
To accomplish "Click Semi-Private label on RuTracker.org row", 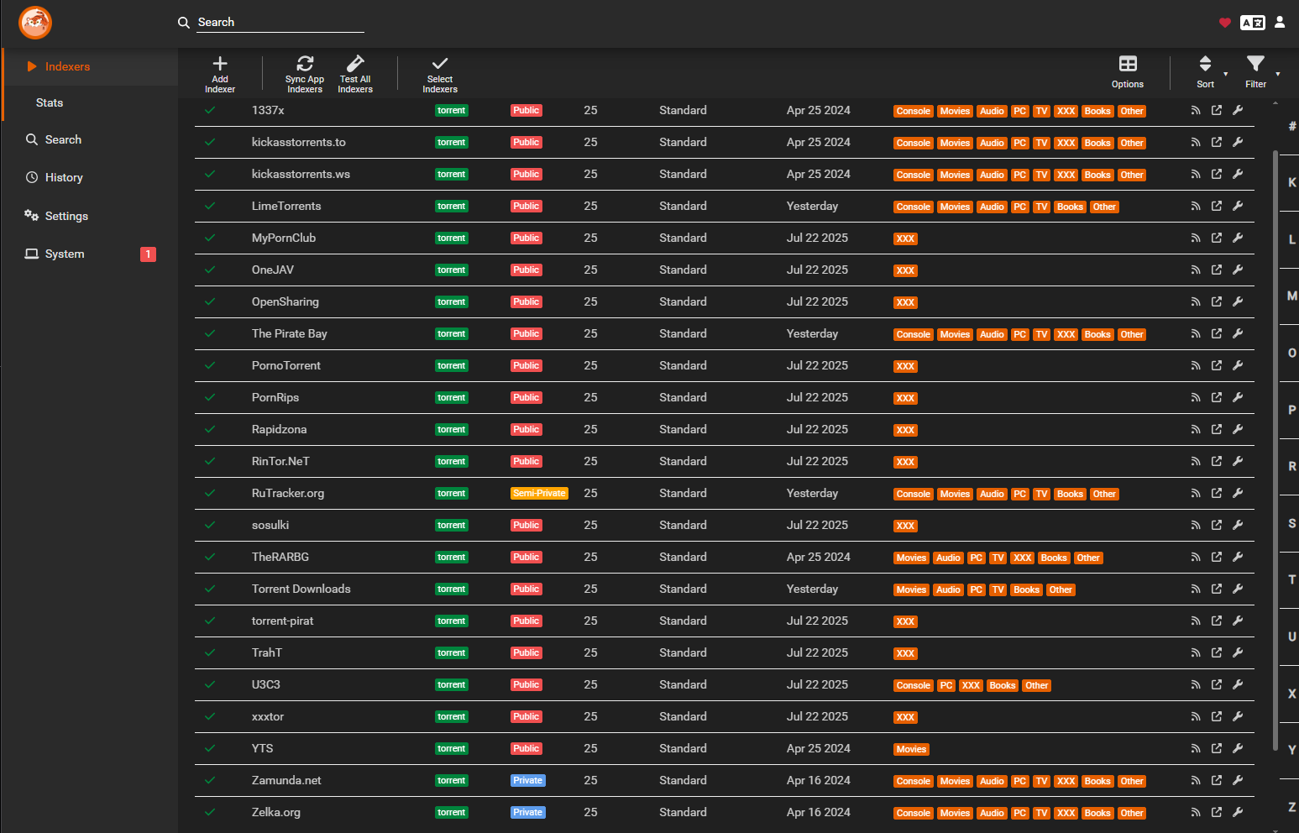I will [x=539, y=493].
